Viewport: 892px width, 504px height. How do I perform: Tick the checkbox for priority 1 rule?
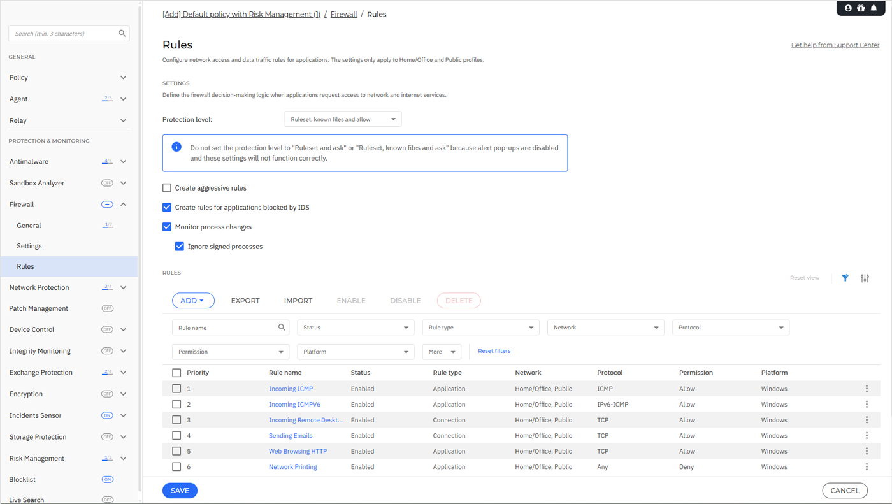point(176,389)
